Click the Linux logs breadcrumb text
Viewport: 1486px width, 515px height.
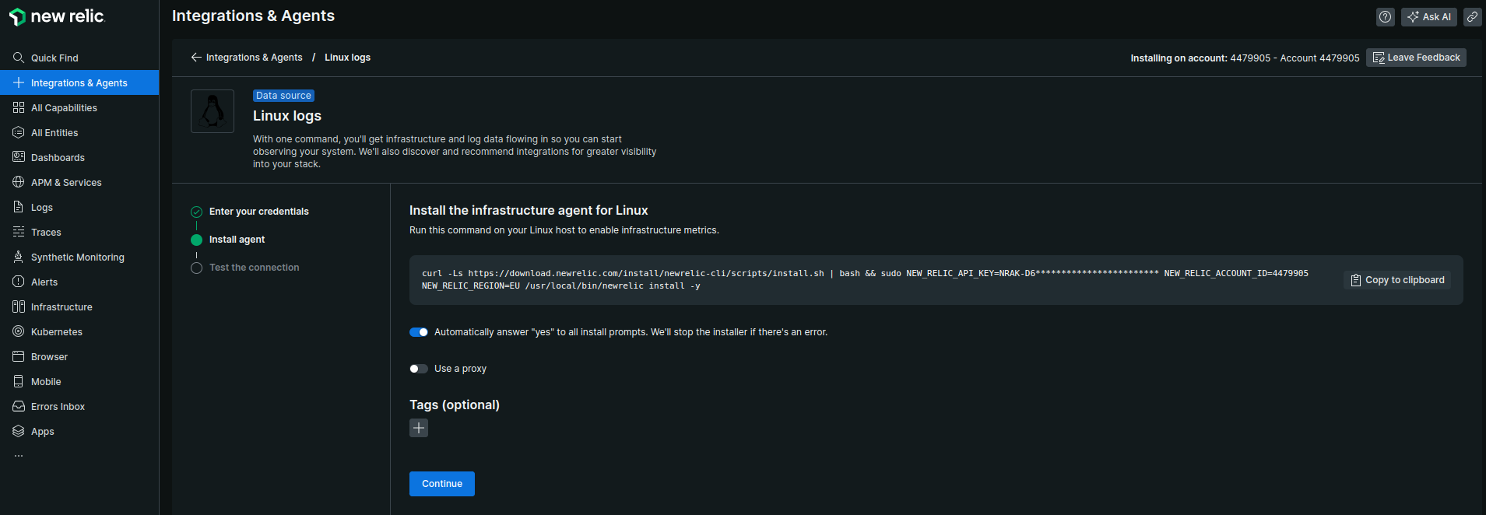(x=347, y=58)
